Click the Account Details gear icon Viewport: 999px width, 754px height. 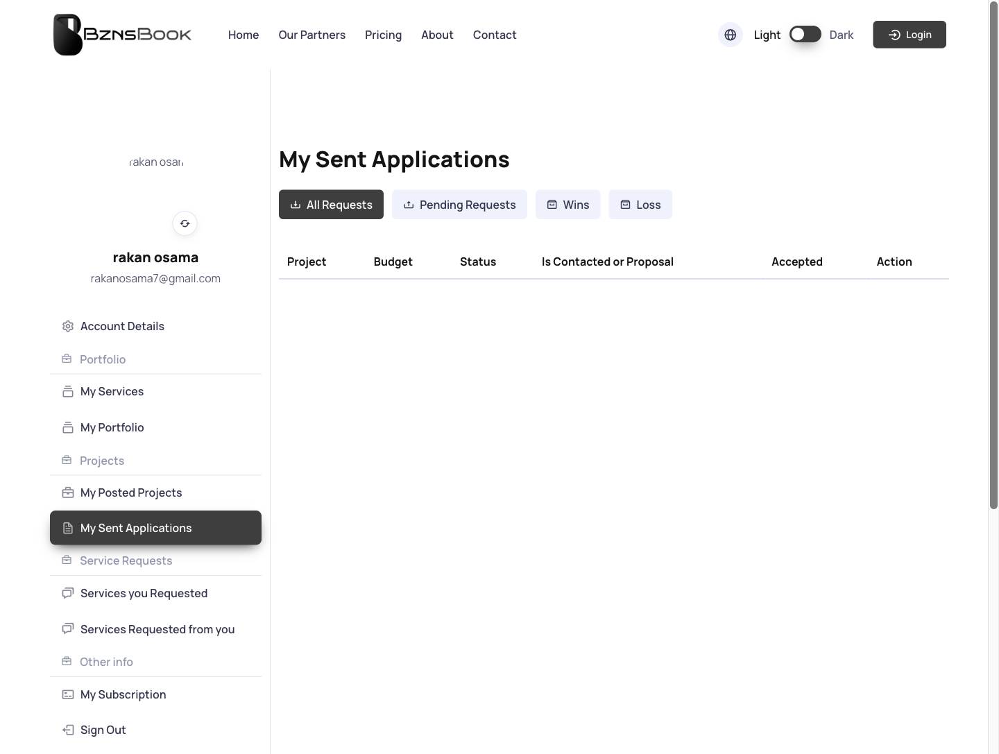[x=68, y=326]
